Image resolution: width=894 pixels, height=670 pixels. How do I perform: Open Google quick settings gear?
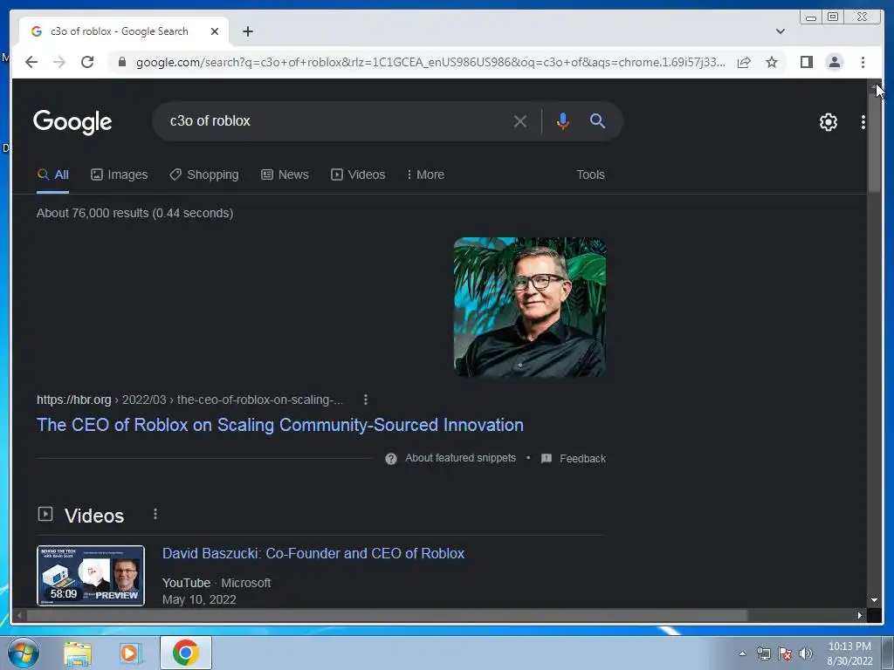point(828,122)
